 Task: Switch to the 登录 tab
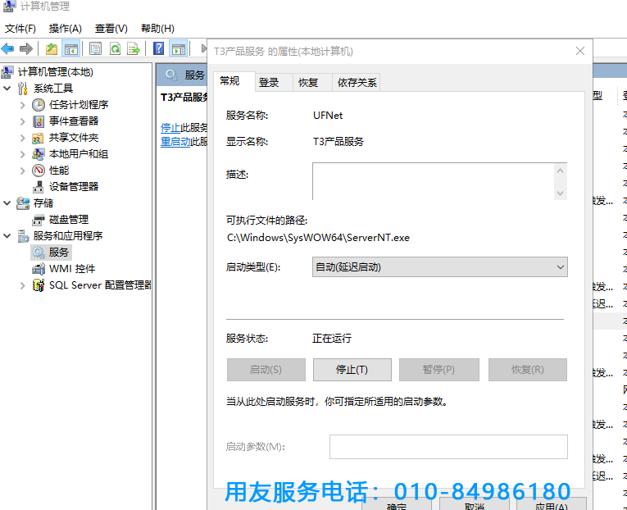(x=274, y=82)
